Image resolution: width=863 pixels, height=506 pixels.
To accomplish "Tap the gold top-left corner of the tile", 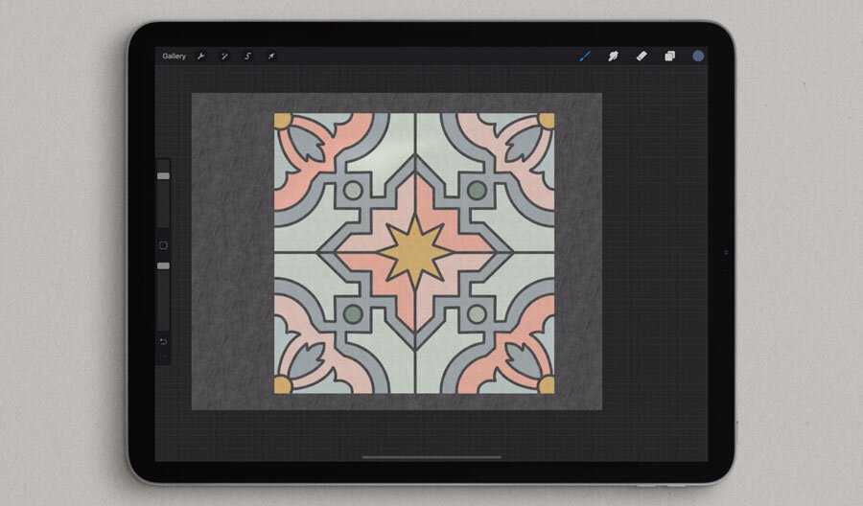I will pyautogui.click(x=282, y=121).
